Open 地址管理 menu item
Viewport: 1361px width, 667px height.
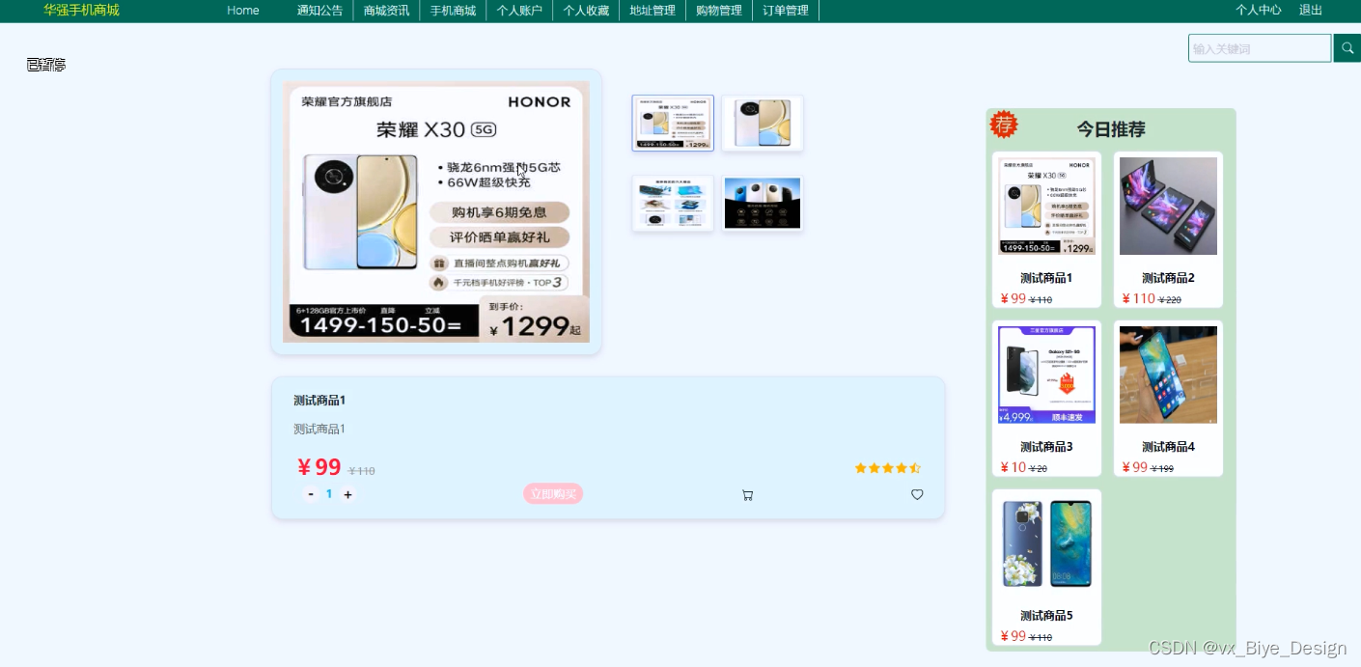(653, 11)
